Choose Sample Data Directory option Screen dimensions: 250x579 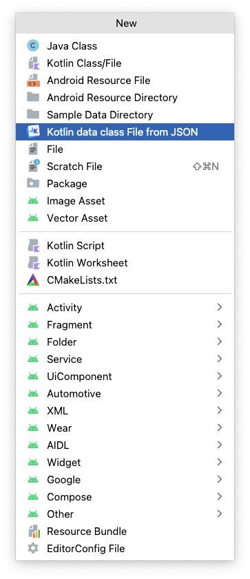pos(125,115)
